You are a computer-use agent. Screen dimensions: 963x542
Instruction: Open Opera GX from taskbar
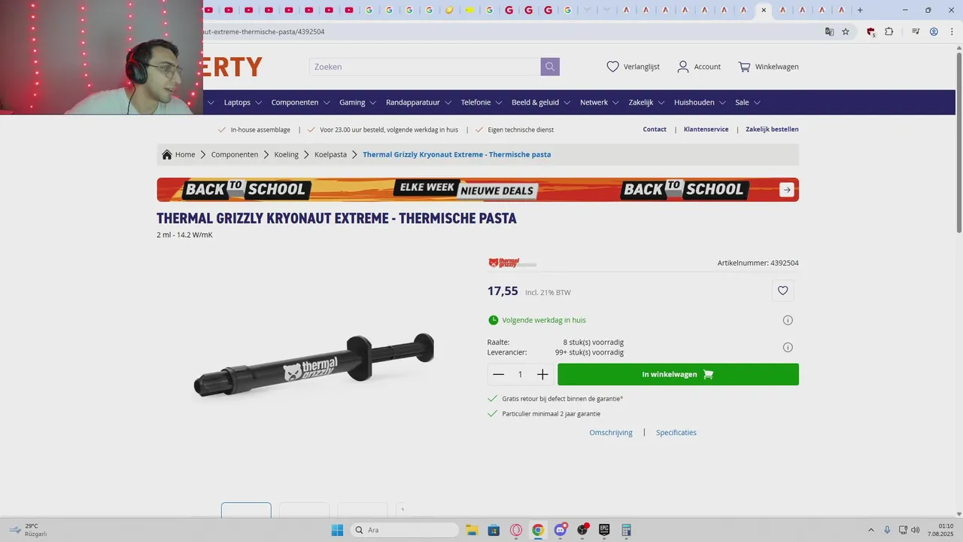click(516, 530)
